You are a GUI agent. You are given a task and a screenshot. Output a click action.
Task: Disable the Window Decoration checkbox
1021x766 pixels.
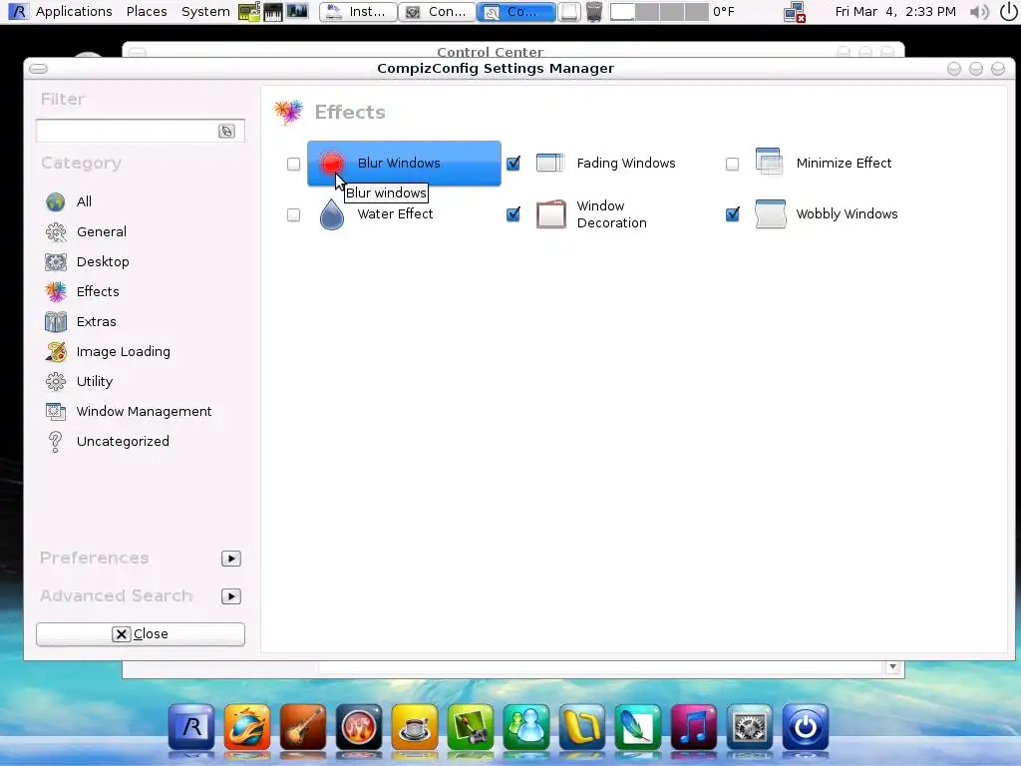(513, 214)
